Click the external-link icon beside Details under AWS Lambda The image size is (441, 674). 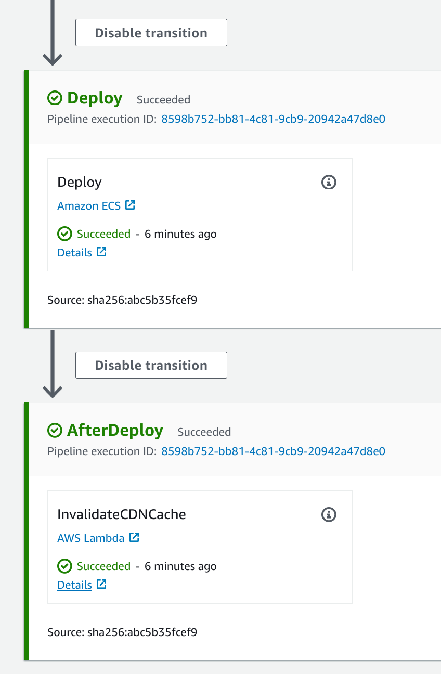coord(101,585)
